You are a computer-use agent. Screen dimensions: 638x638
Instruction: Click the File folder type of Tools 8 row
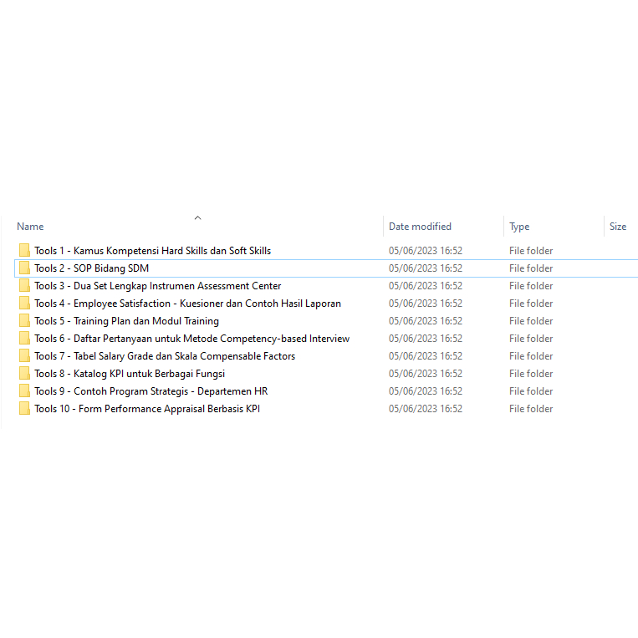pyautogui.click(x=531, y=373)
